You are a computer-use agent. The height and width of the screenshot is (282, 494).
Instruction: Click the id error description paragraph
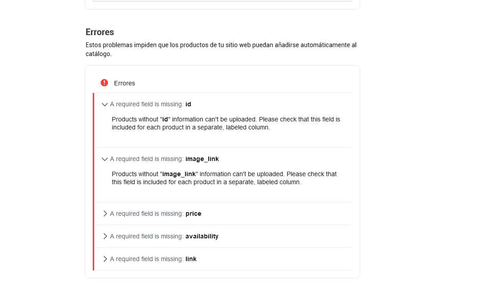[226, 123]
